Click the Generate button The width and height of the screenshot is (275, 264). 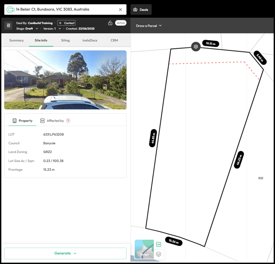(x=65, y=253)
